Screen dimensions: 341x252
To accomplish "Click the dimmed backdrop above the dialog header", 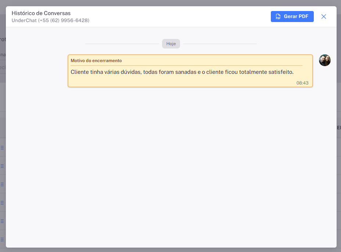I will click(x=170, y=3).
